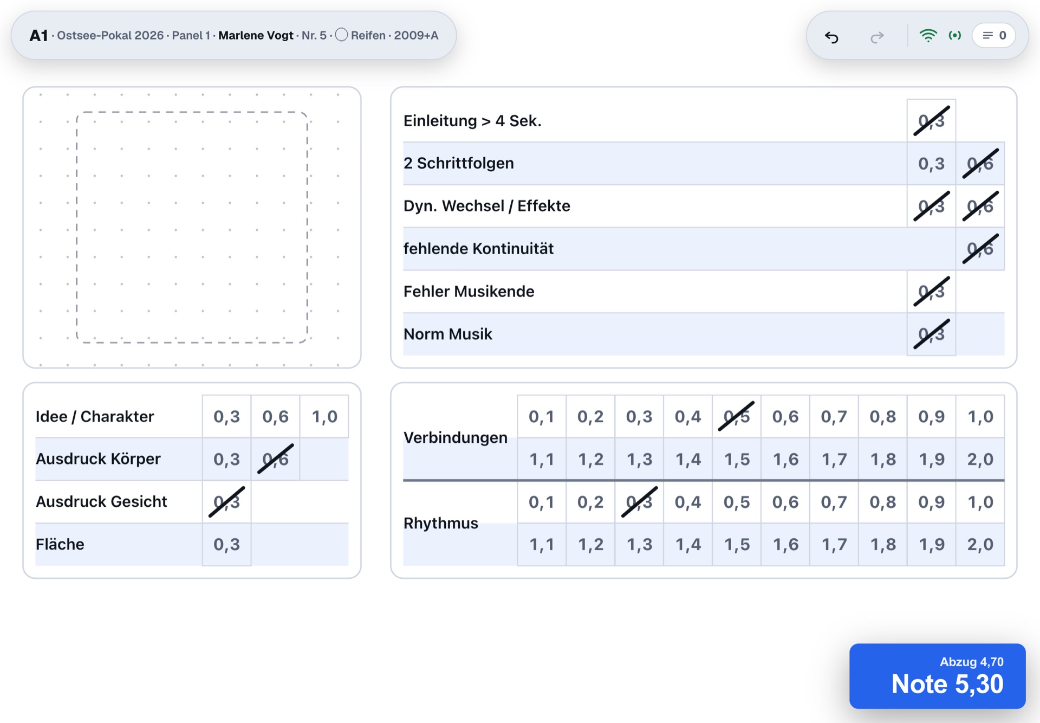Toggle the crossed 0,5 in Verbindungen
Viewport: 1040px width, 723px height.
[x=737, y=416]
